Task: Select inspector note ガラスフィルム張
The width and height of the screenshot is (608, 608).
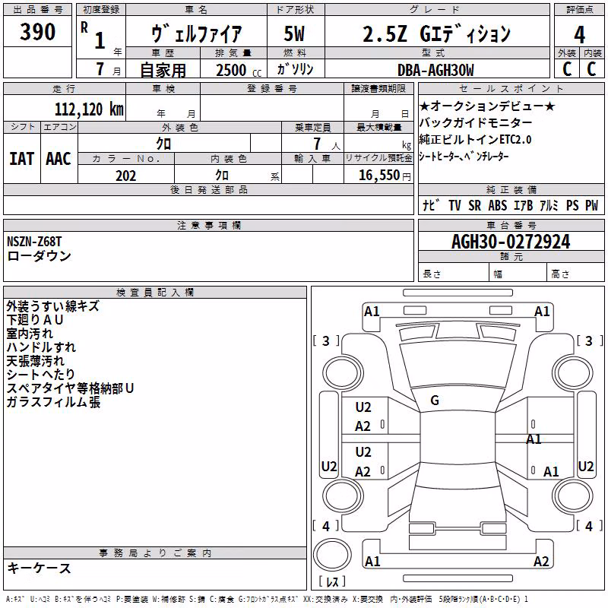Action: [53, 402]
